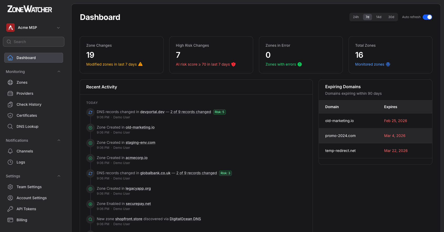The image size is (444, 232).
Task: Open Check History in the sidebar
Action: 34,104
